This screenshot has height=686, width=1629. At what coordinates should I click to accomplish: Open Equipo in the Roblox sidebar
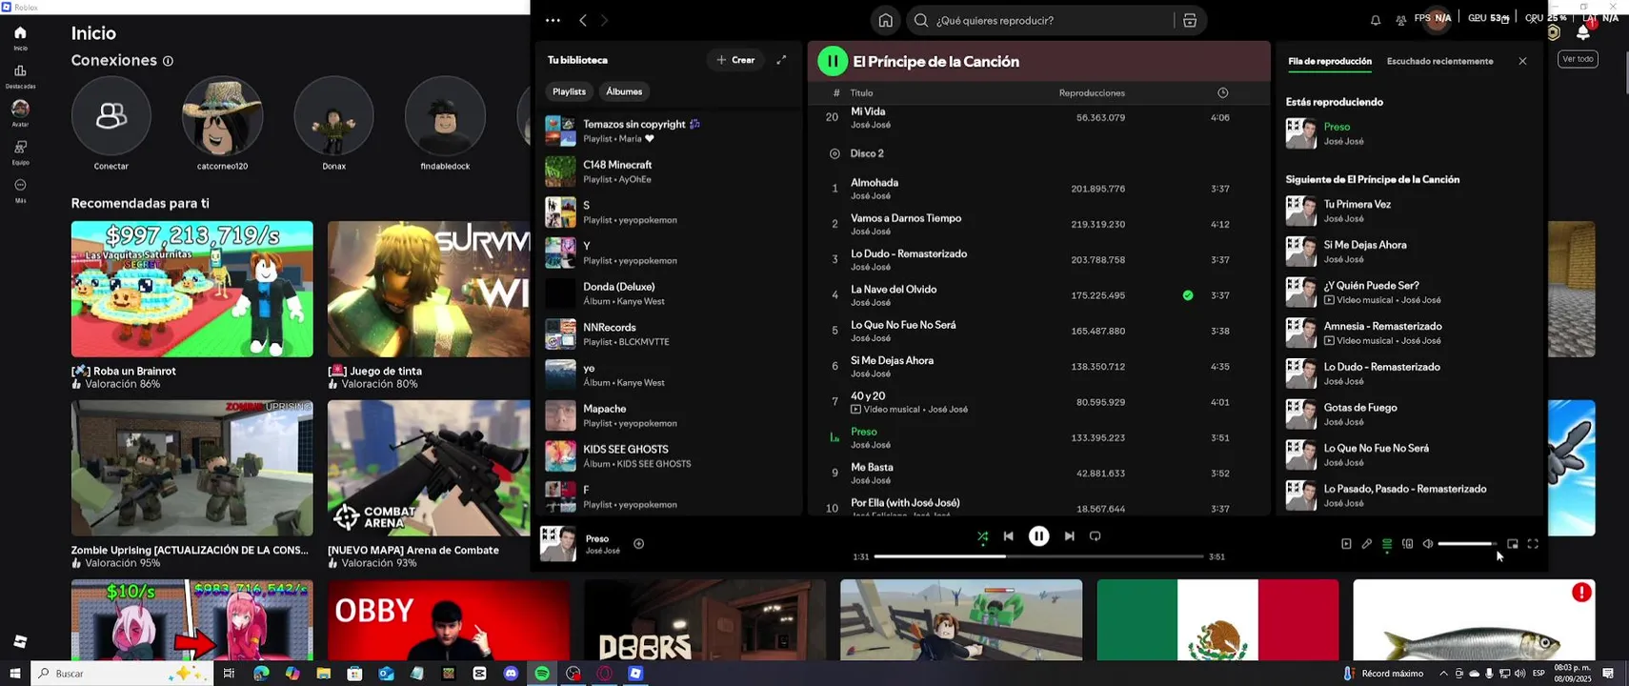(x=20, y=152)
